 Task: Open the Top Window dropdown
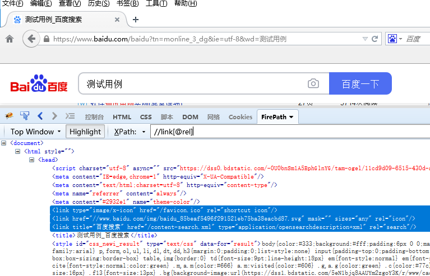pos(35,132)
